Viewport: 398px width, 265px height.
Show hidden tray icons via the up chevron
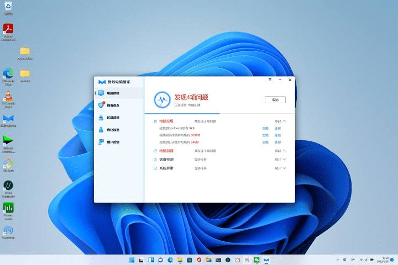pyautogui.click(x=338, y=259)
